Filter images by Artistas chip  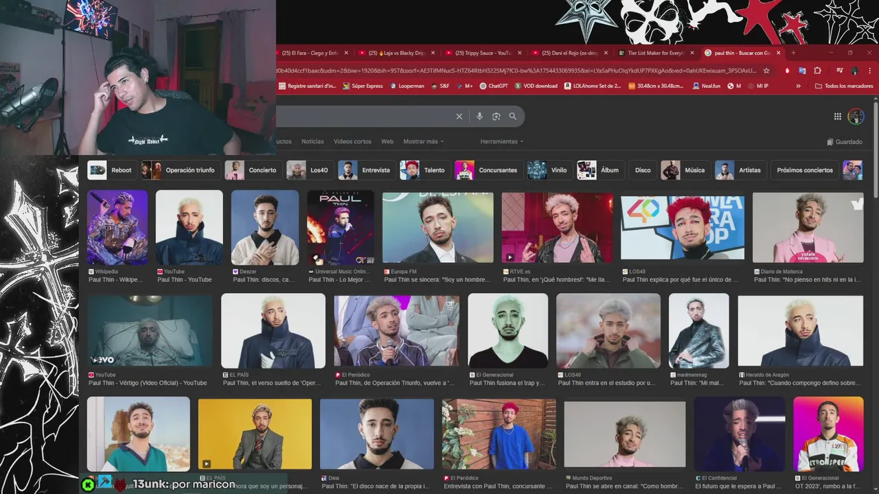click(740, 170)
